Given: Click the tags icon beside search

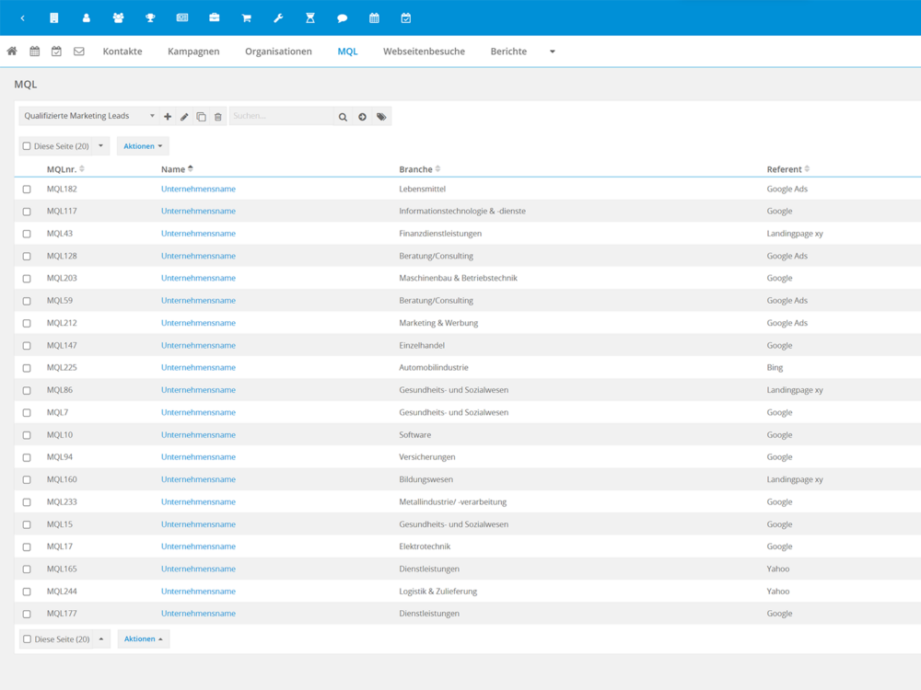Looking at the screenshot, I should (381, 117).
